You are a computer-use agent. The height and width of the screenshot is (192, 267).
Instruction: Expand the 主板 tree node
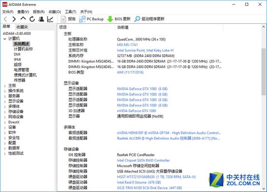[x=5, y=86]
